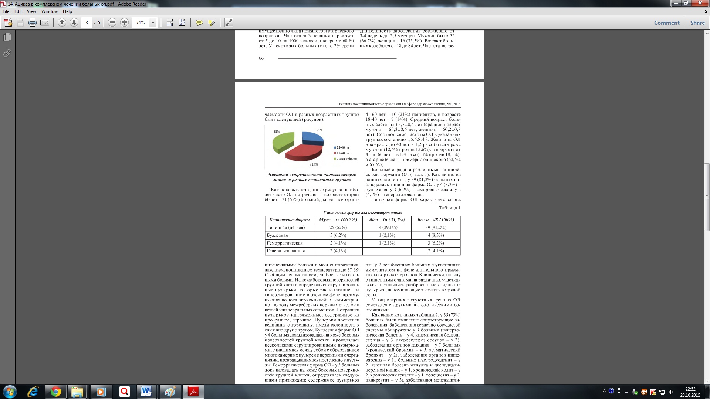
Task: Click the red magnifier search taskbar icon
Action: coord(124,392)
